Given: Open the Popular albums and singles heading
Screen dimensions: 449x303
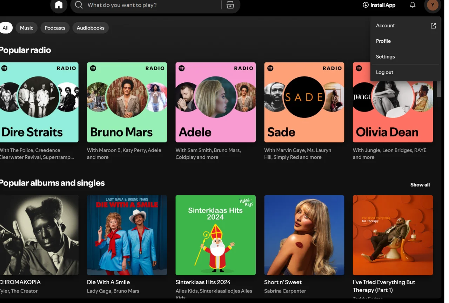Looking at the screenshot, I should [52, 183].
